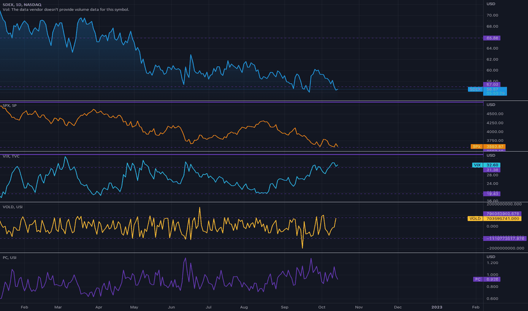
Task: Click the 19.43 purple level label
Action: tap(492, 193)
